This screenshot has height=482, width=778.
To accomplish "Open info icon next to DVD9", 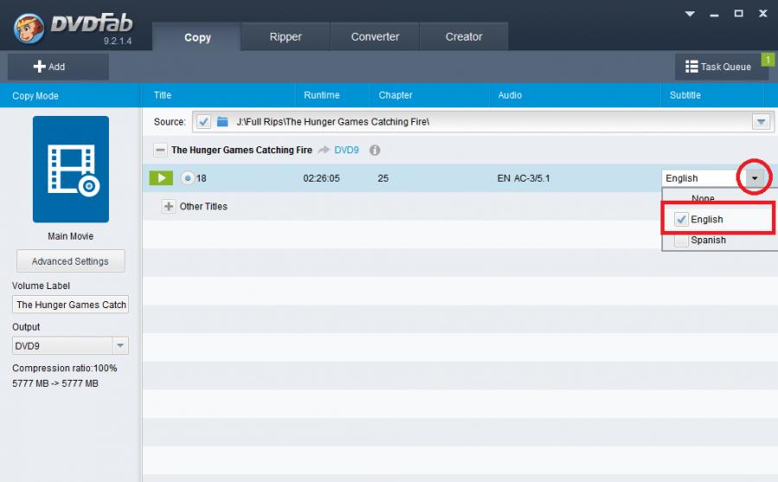I will pyautogui.click(x=374, y=150).
